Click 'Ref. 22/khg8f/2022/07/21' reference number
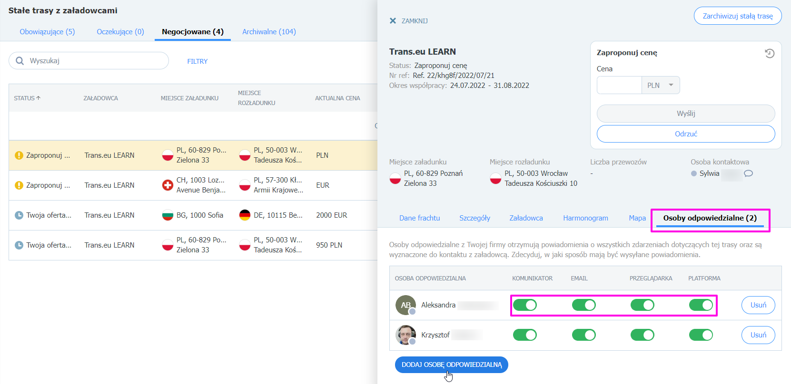 click(454, 76)
